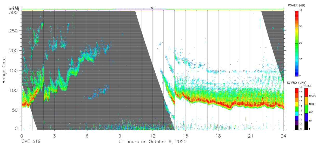Click the 991 CPID value label
Image resolution: width=319 pixels, height=147 pixels.
pos(152,8)
